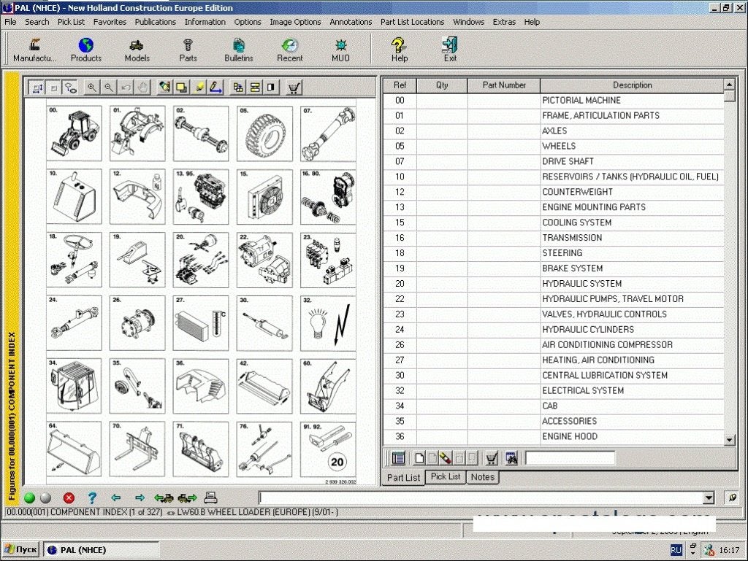Open the Publications menu
The height and width of the screenshot is (561, 748).
coord(155,22)
